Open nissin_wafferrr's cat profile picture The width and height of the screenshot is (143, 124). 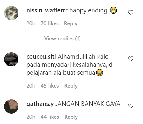pos(11,13)
